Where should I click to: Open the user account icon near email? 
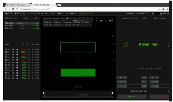pyautogui.click(x=153, y=14)
